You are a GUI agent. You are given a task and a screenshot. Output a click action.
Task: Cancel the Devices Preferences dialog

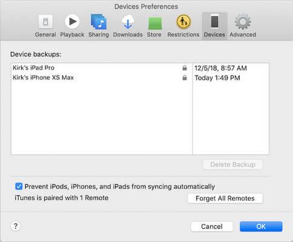pos(212,226)
